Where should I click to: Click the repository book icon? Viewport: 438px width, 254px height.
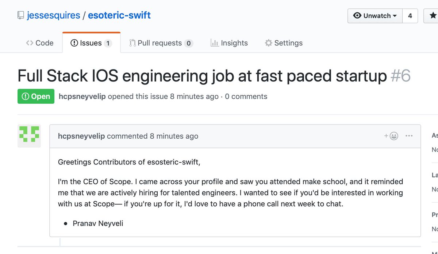[x=21, y=16]
